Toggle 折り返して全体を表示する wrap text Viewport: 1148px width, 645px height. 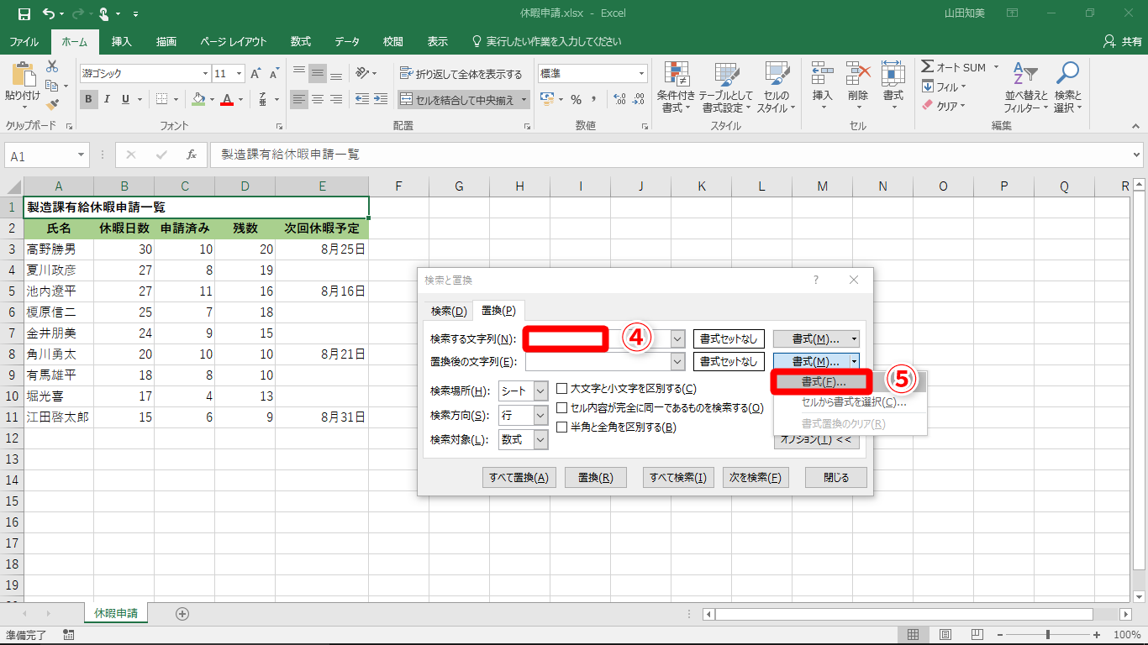point(461,74)
